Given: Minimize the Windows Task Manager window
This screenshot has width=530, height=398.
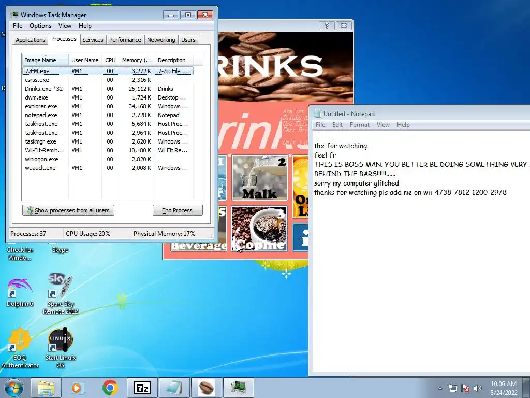Looking at the screenshot, I should click(x=171, y=15).
